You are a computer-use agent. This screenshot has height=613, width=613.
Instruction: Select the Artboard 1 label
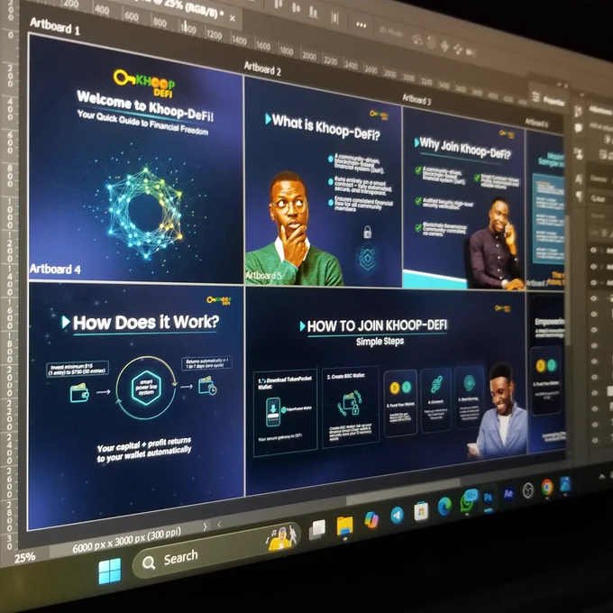tap(55, 26)
